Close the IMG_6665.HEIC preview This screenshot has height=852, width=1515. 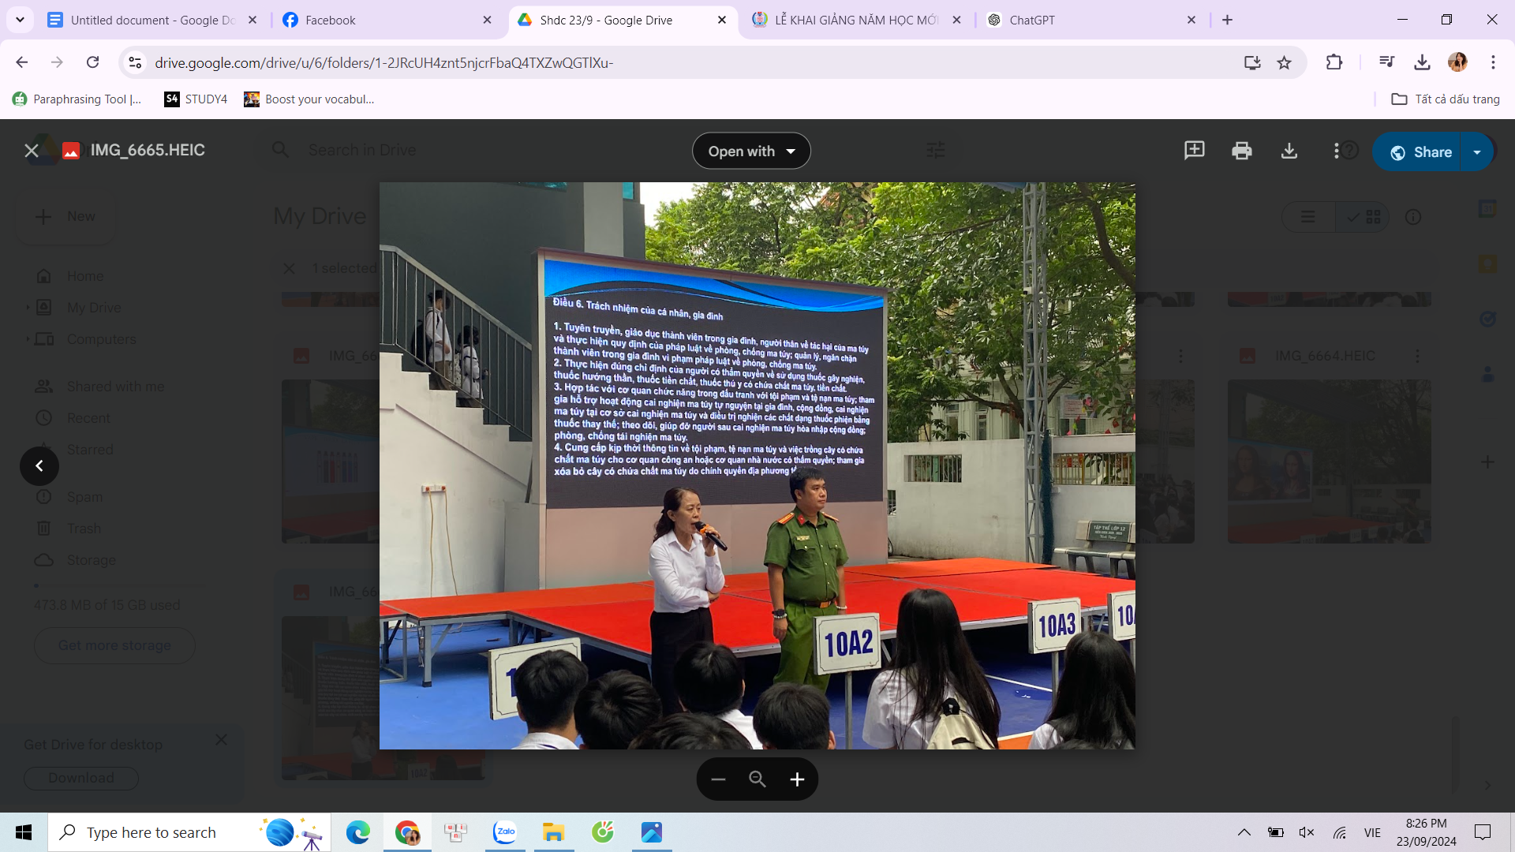click(x=32, y=151)
